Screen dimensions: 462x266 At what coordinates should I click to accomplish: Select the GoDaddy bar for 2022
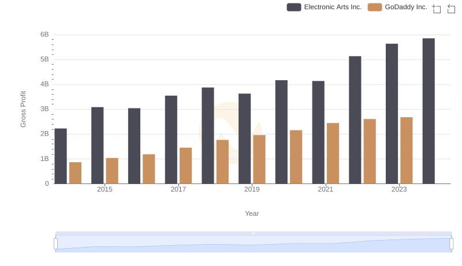click(x=370, y=152)
